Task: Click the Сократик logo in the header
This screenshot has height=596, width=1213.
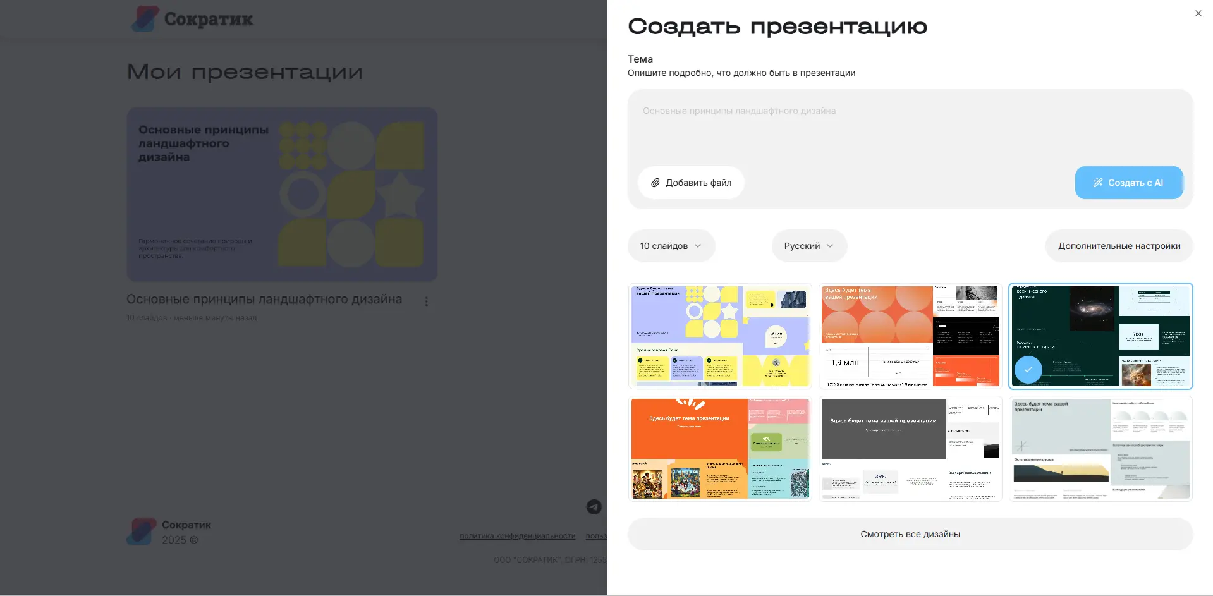Action: pos(192,19)
